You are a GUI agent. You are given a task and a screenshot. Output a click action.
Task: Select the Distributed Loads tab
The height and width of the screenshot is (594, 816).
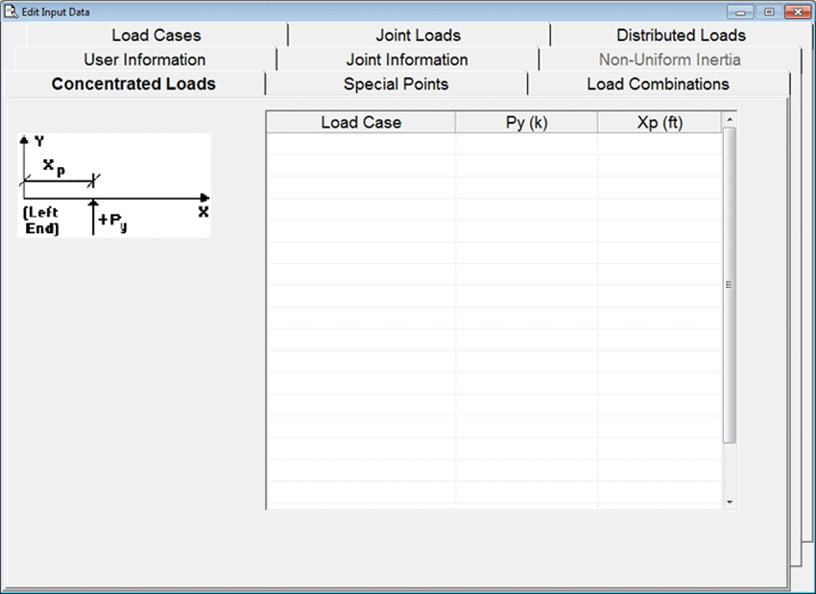click(681, 36)
